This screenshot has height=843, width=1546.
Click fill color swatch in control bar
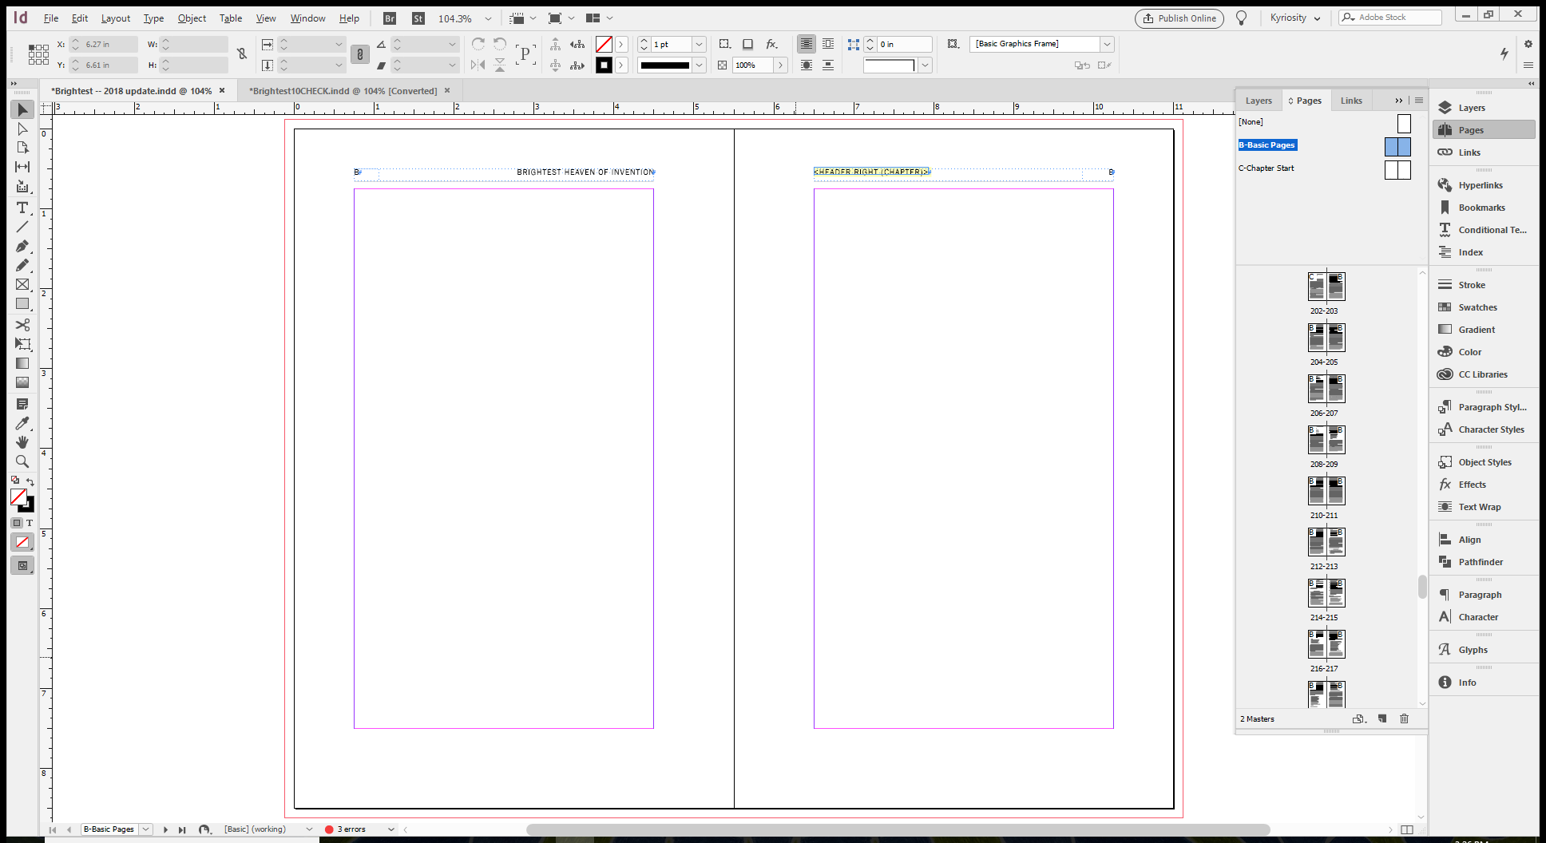[604, 45]
